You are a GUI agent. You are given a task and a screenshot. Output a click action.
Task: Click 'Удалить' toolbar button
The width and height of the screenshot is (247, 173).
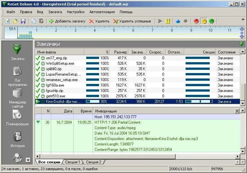click(x=99, y=21)
